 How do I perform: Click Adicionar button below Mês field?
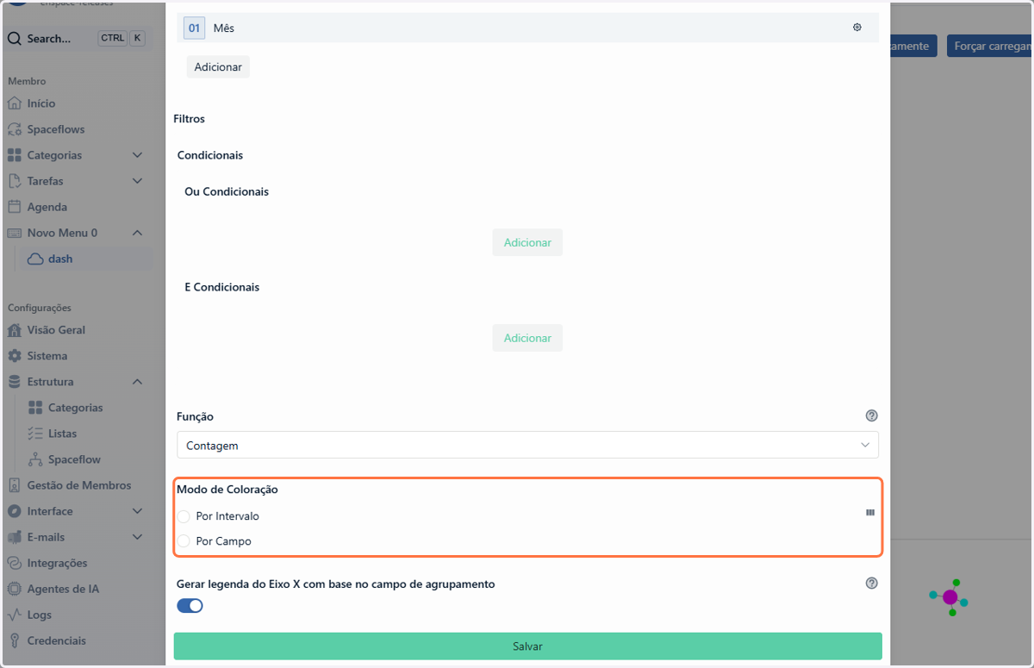(x=218, y=66)
